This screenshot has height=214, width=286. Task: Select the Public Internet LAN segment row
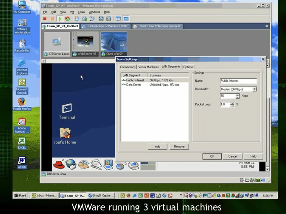(155, 80)
